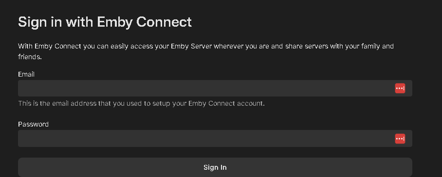
Task: Place cursor in the empty Password box
Action: [x=215, y=138]
